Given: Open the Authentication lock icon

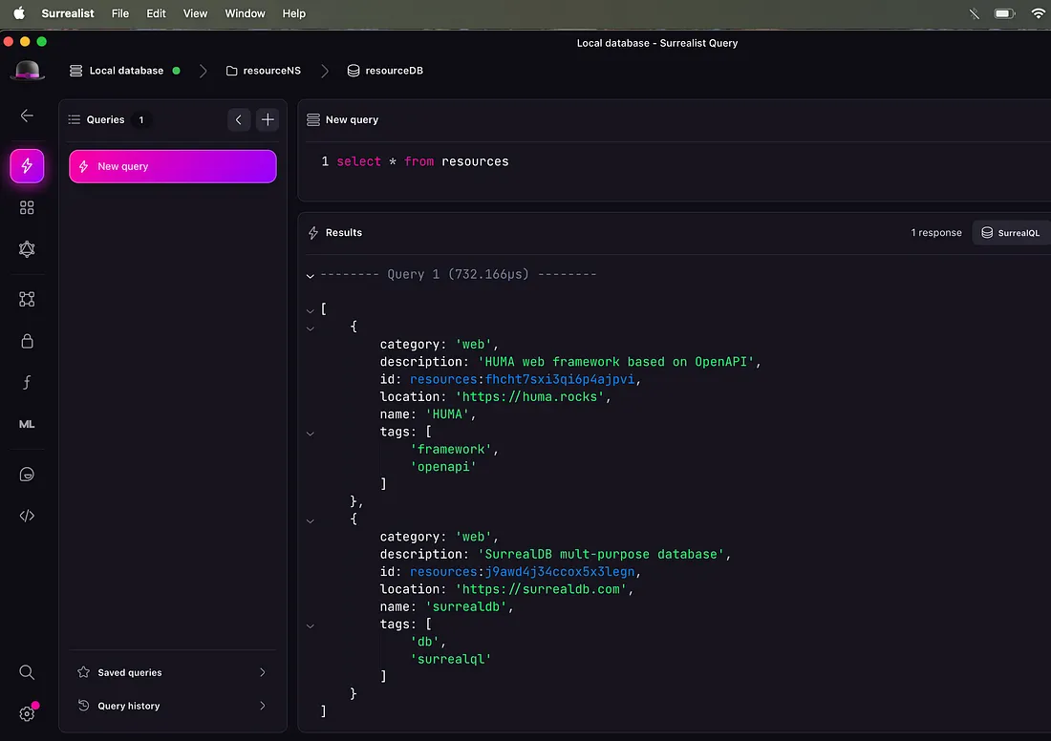Looking at the screenshot, I should click(x=27, y=341).
